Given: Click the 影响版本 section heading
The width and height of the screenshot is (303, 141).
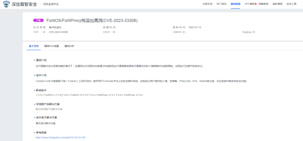Looking at the screenshot, I should tap(41, 90).
